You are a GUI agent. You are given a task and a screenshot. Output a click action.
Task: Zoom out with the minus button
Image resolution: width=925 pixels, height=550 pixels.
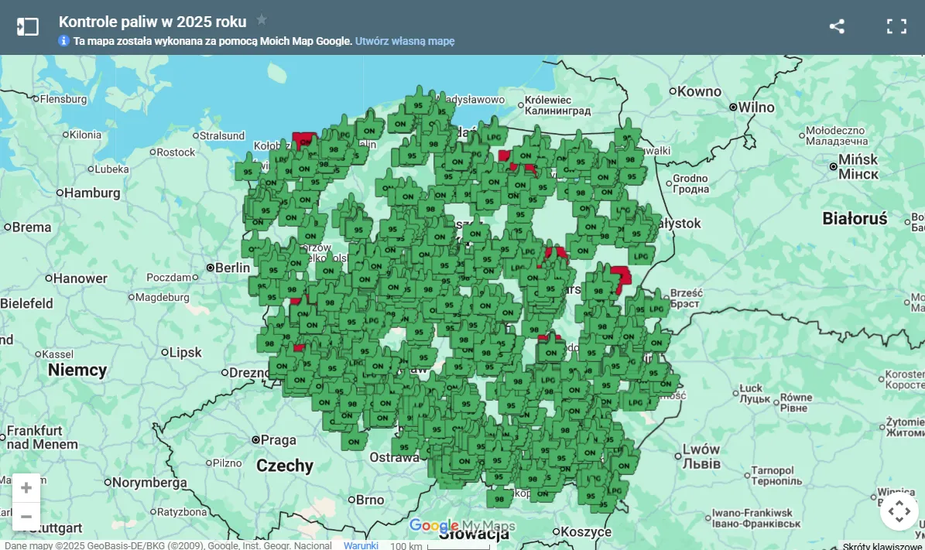coord(26,517)
